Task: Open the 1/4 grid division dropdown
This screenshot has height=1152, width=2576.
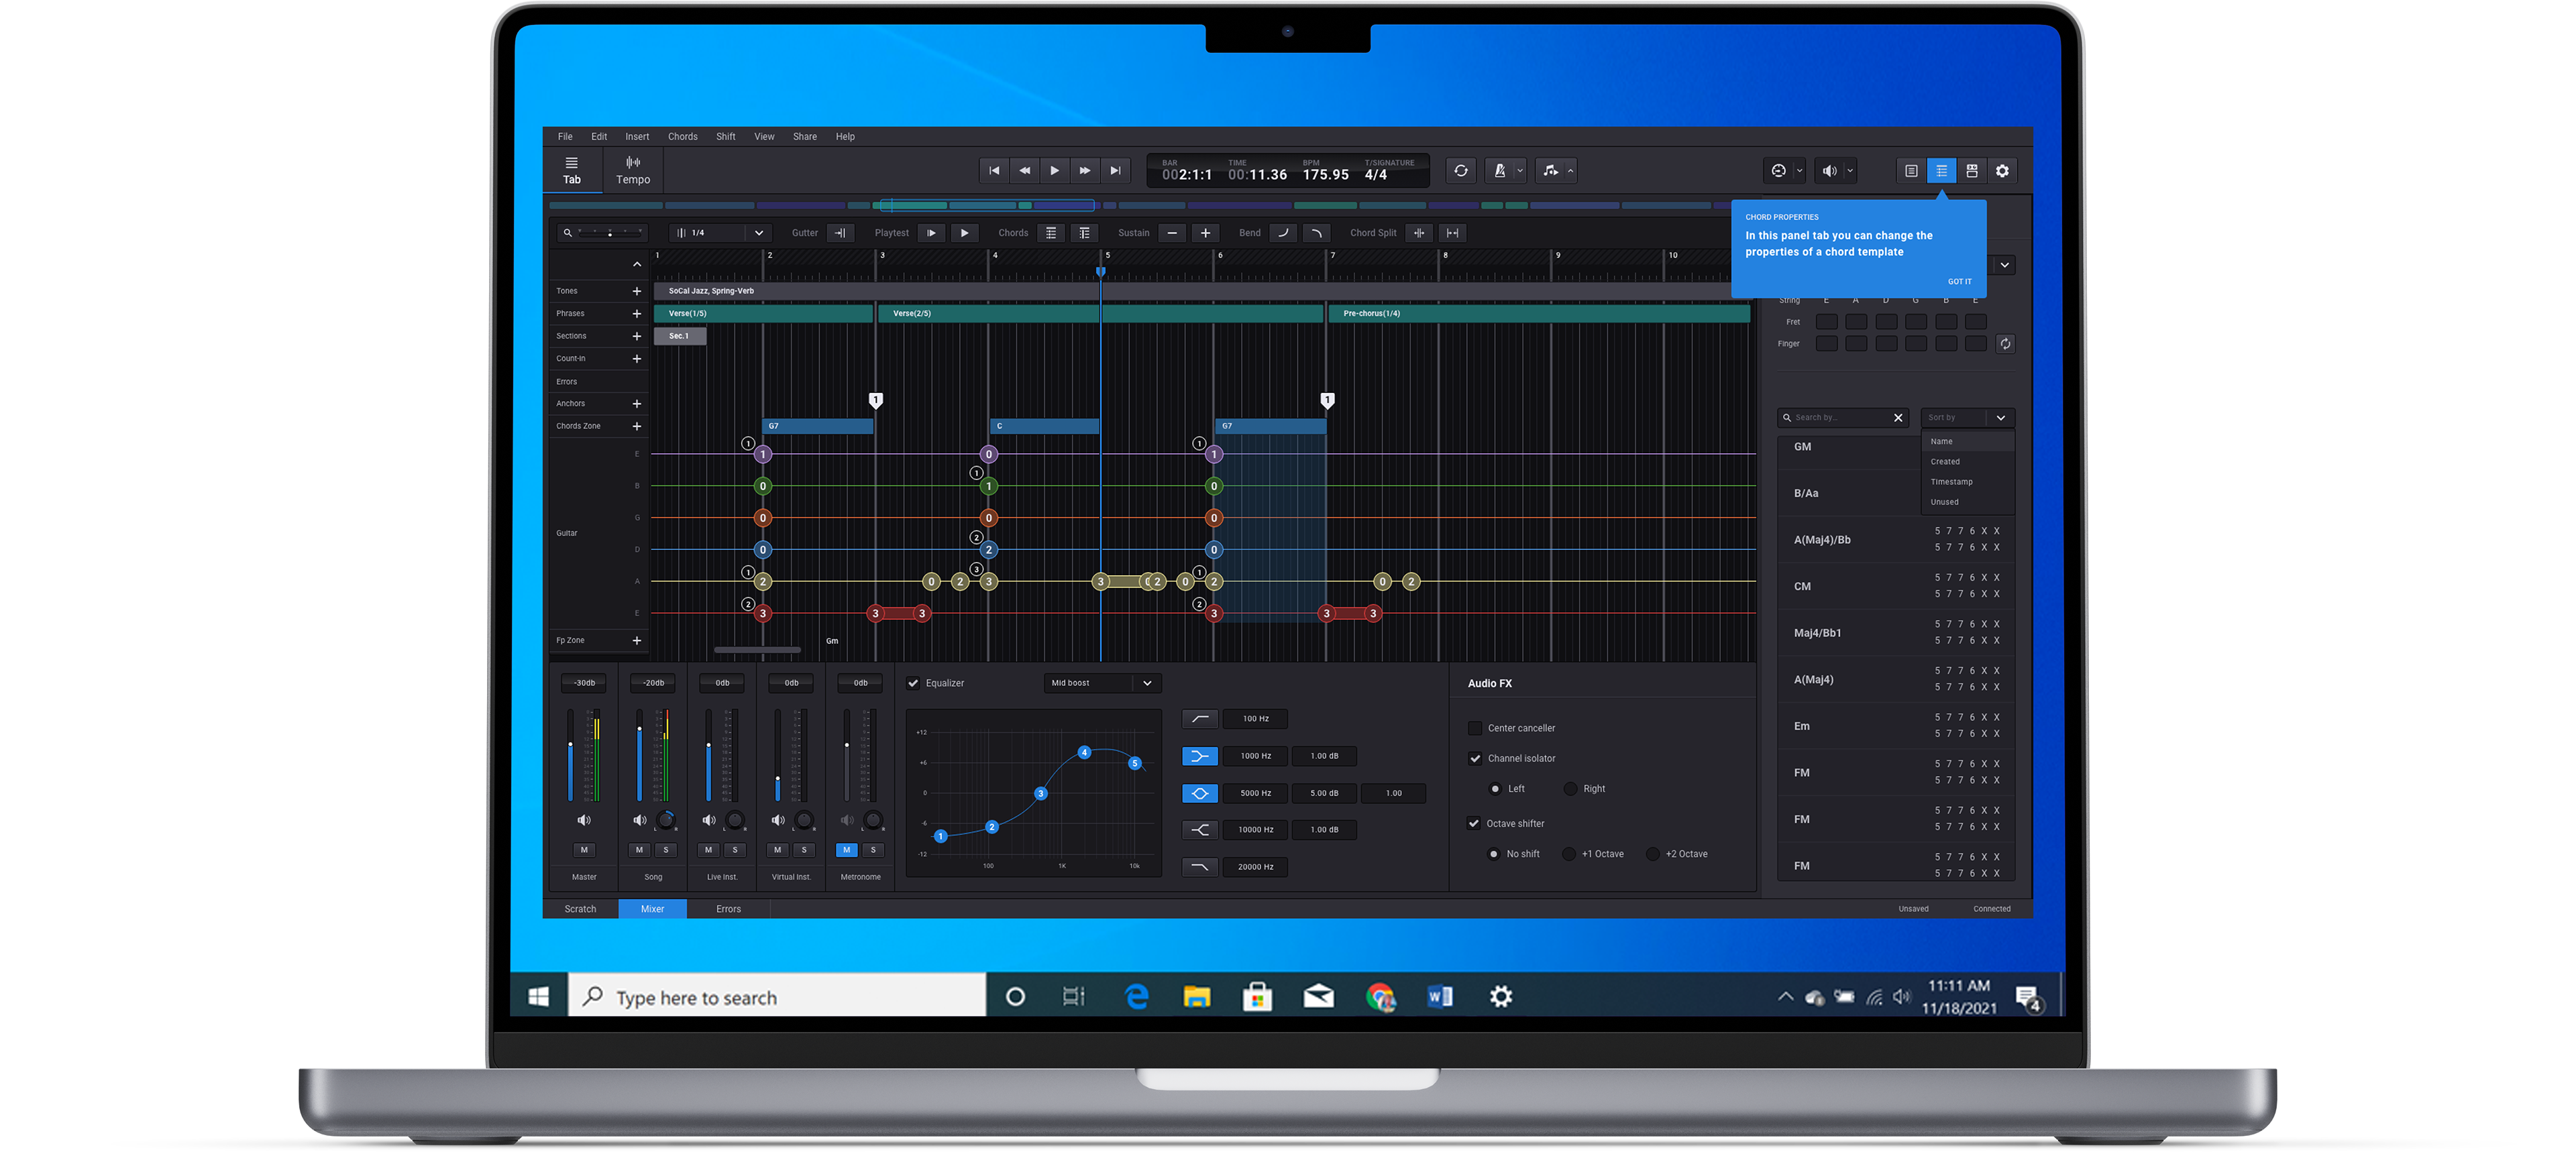Action: (720, 233)
